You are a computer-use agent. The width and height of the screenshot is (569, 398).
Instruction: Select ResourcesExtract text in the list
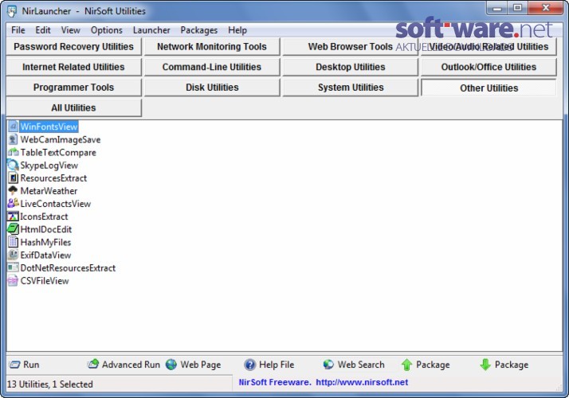53,178
